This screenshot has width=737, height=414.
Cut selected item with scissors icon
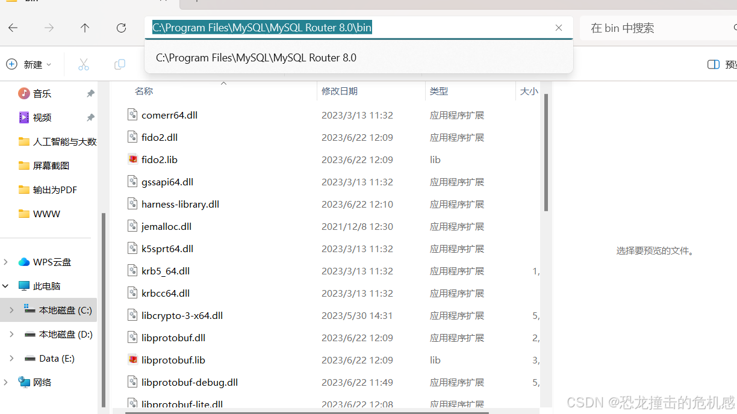point(84,64)
